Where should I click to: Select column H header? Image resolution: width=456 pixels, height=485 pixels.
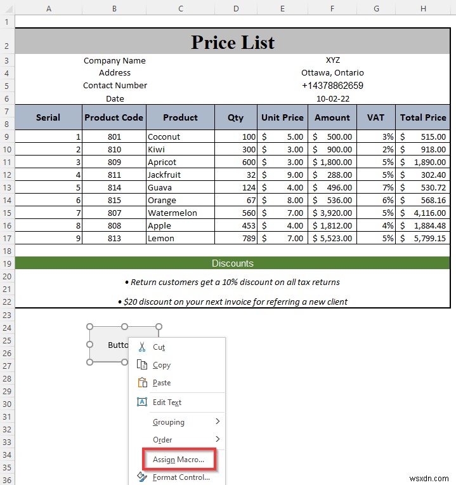tap(423, 9)
